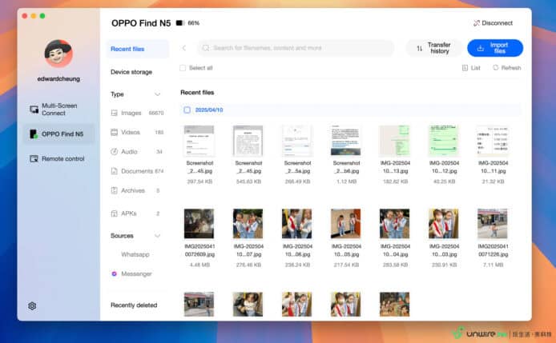Check the Select all checkbox
The width and height of the screenshot is (556, 343).
click(183, 68)
